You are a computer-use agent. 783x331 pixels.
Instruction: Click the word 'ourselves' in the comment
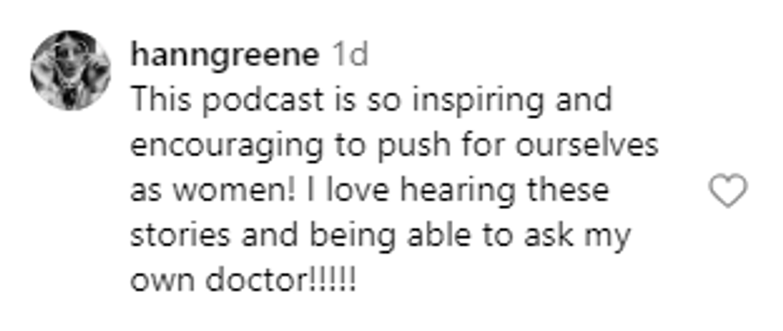[586, 144]
